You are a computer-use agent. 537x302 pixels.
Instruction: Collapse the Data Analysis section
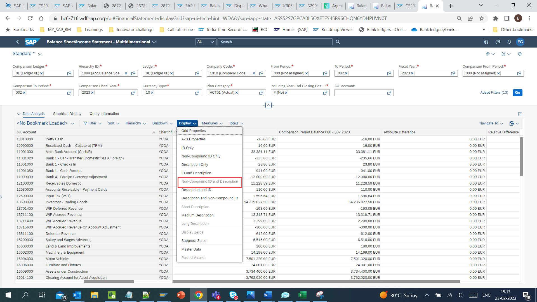(19, 114)
